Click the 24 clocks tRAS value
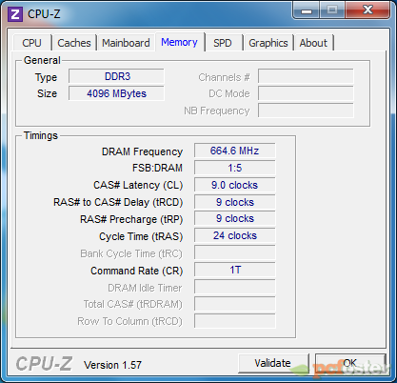 pyautogui.click(x=235, y=235)
